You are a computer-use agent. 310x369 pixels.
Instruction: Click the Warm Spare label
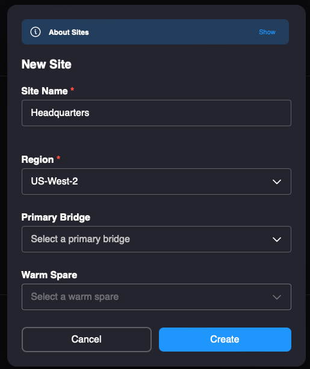pos(49,275)
